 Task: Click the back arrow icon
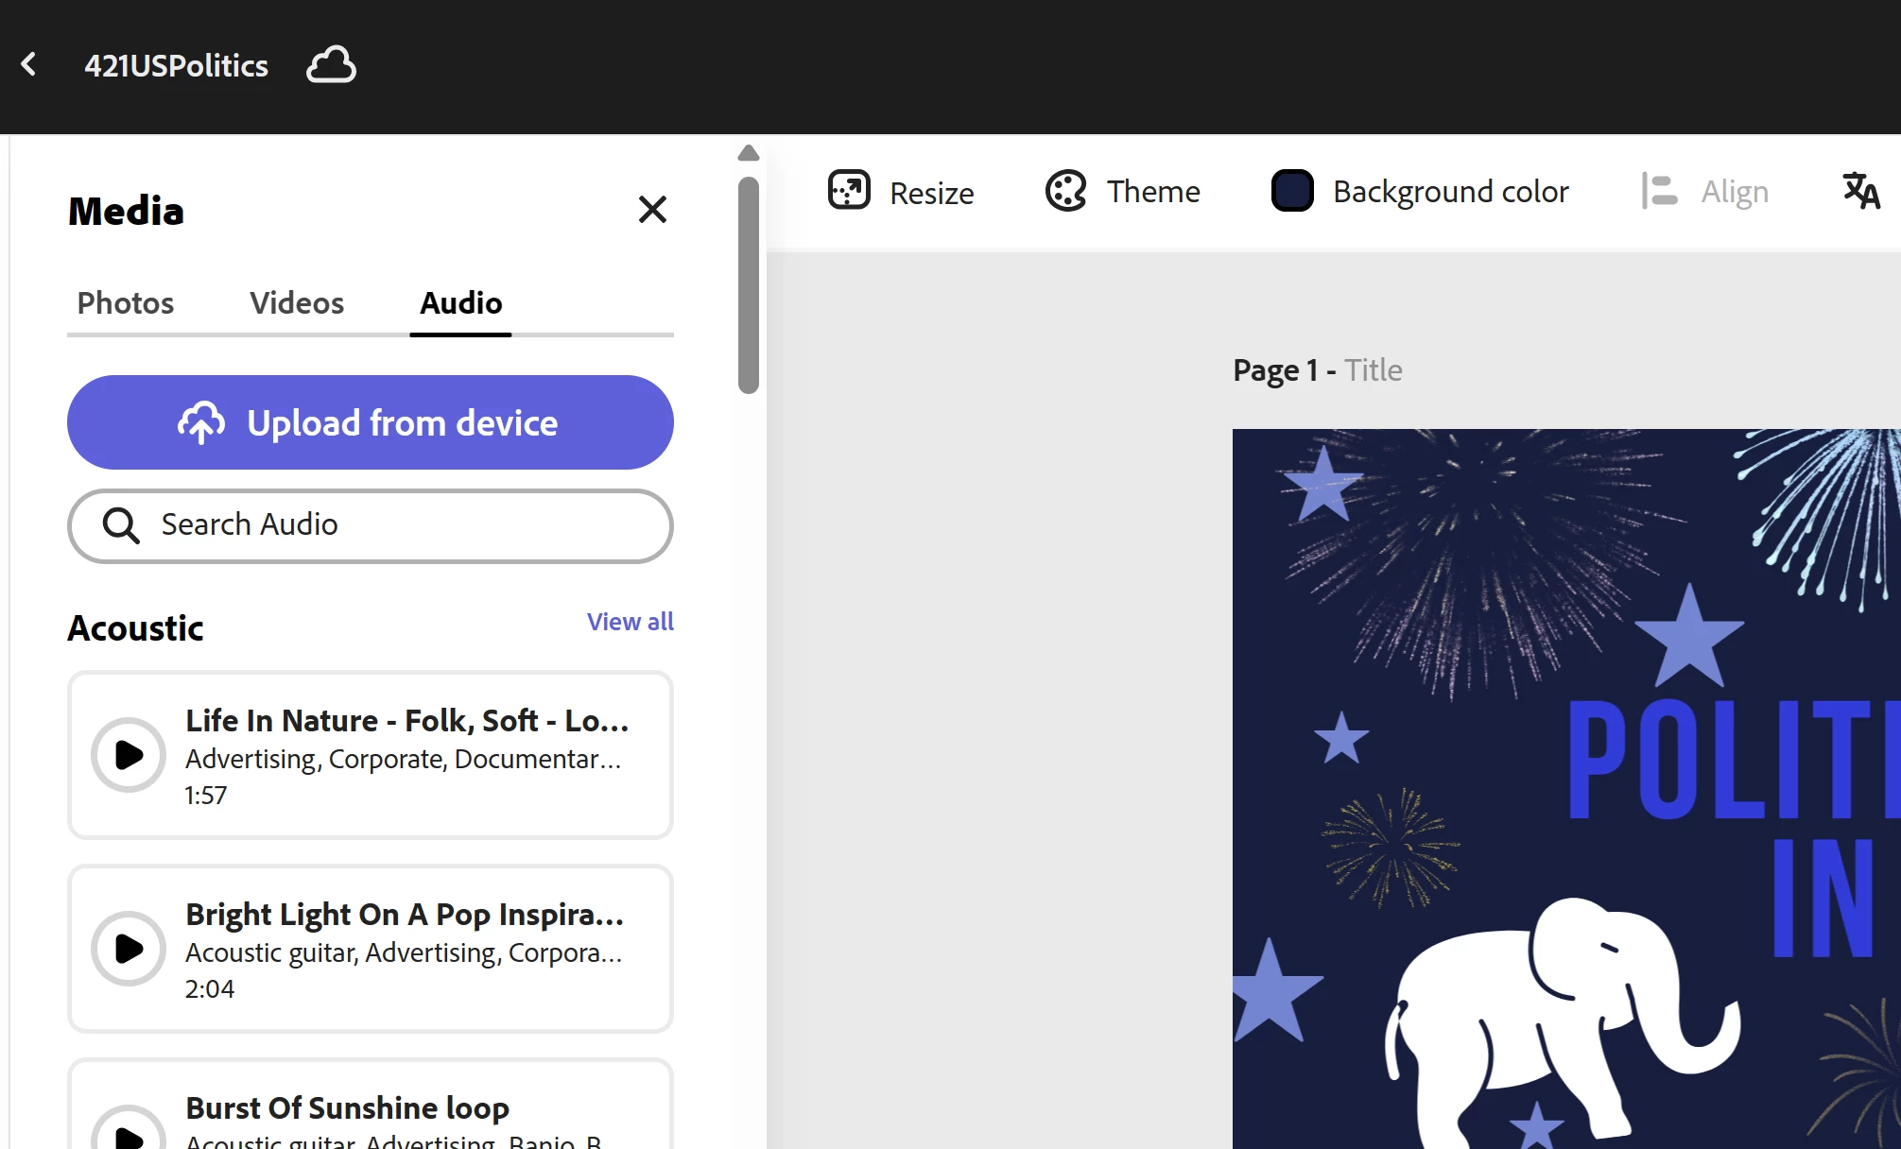[29, 64]
